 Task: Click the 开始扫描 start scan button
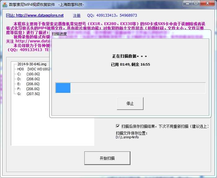[x=107, y=158]
